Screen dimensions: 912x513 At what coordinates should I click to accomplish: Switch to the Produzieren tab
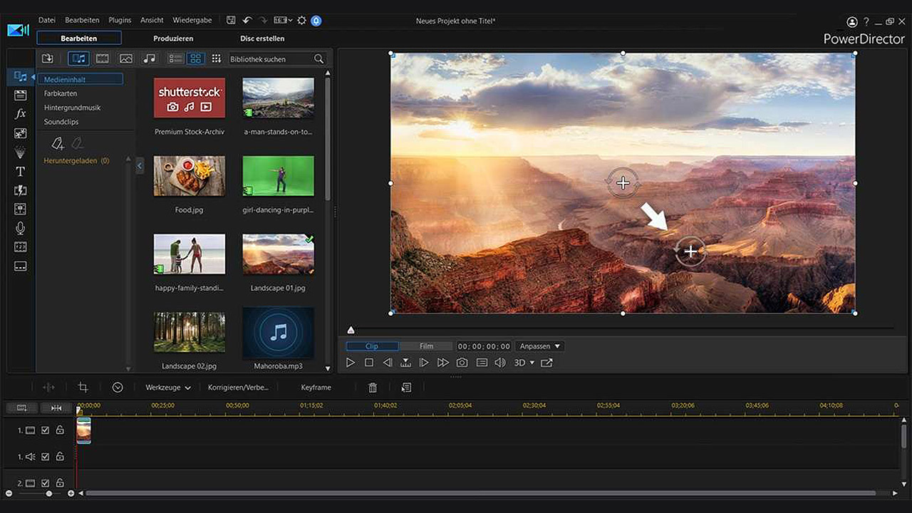tap(173, 38)
